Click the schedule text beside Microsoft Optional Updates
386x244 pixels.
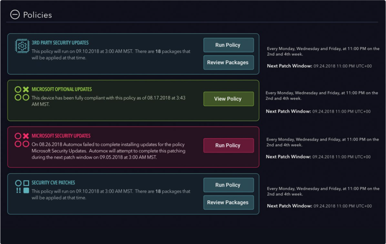[x=322, y=95]
